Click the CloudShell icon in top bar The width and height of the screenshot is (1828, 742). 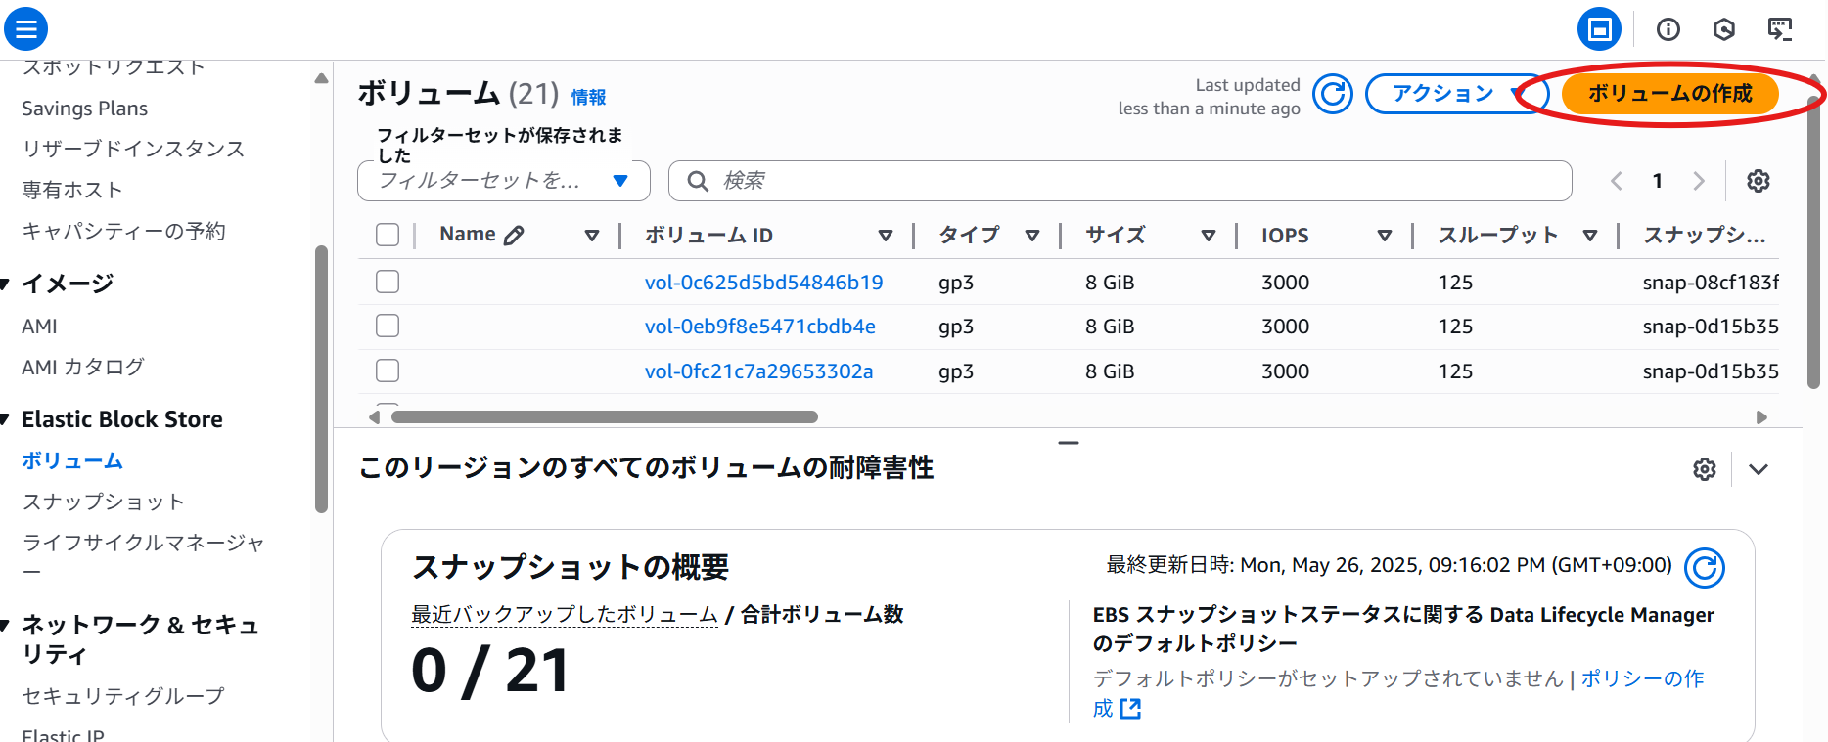coord(1779,29)
